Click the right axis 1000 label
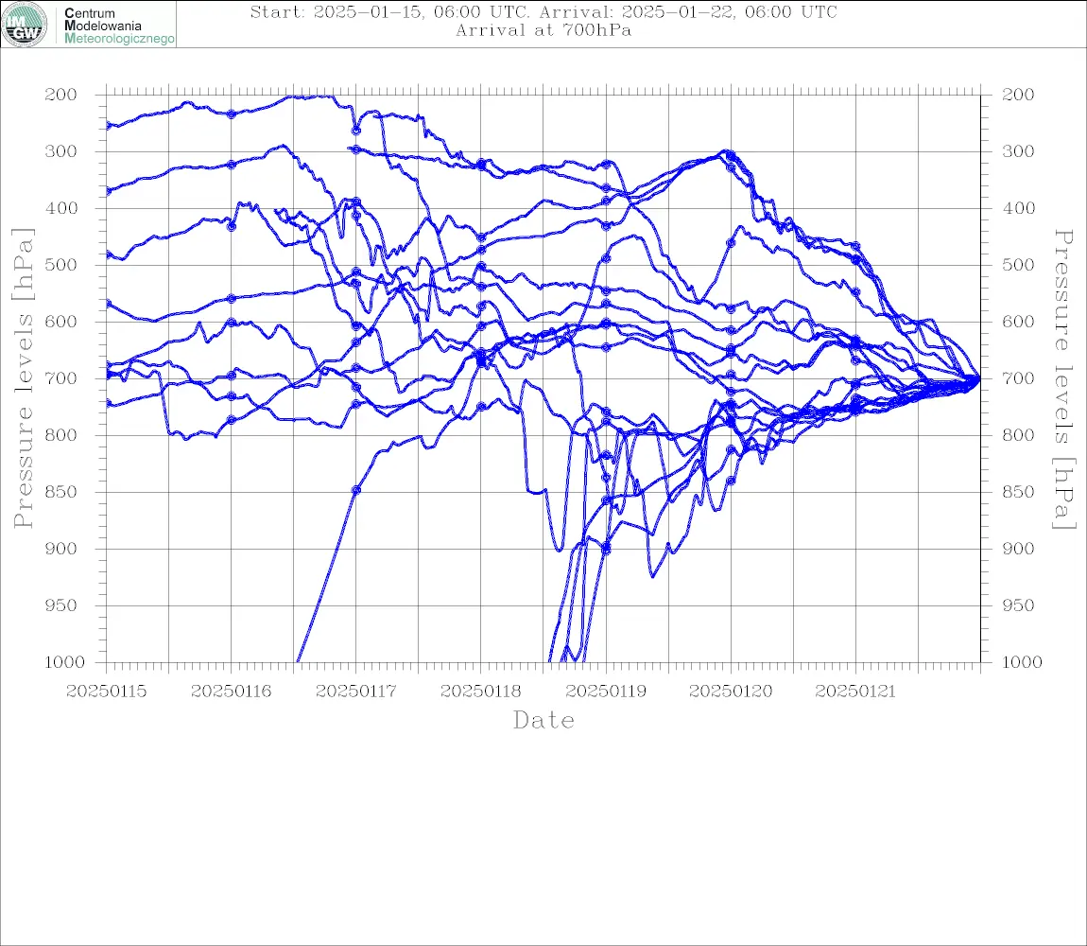The height and width of the screenshot is (946, 1087). point(1022,663)
